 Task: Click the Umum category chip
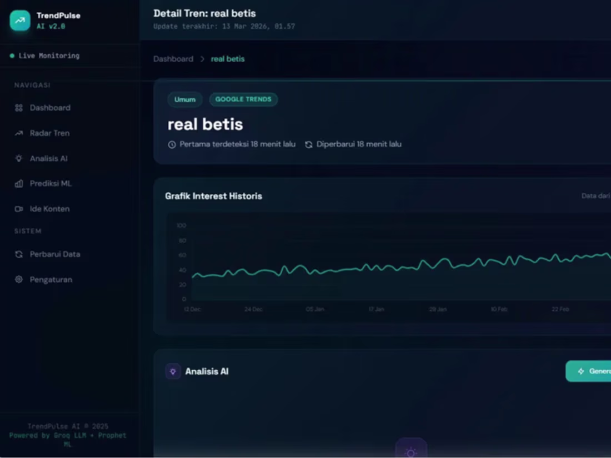[x=184, y=99]
